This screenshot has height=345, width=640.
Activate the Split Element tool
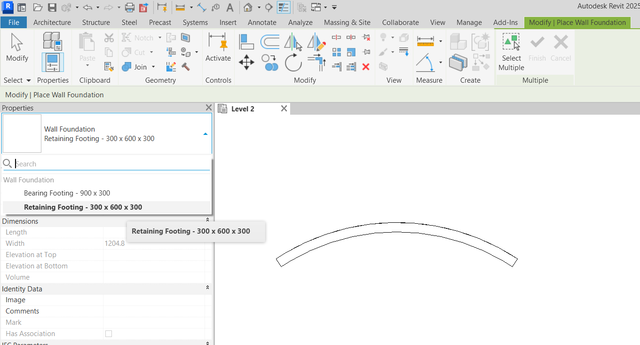click(336, 37)
